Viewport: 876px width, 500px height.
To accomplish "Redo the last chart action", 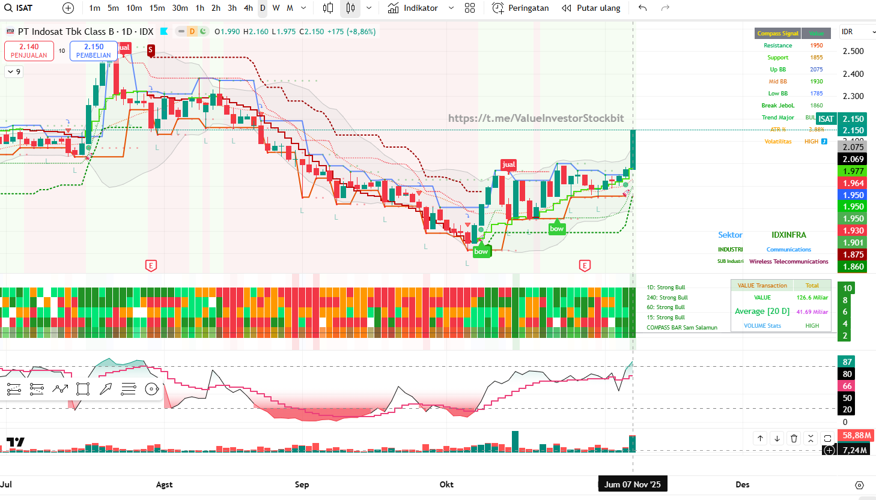I will (x=665, y=8).
